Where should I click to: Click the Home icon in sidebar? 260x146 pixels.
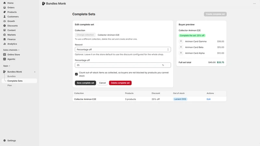(x=5, y=3)
